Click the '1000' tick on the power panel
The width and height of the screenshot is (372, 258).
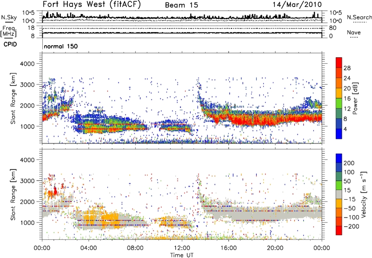(27, 126)
